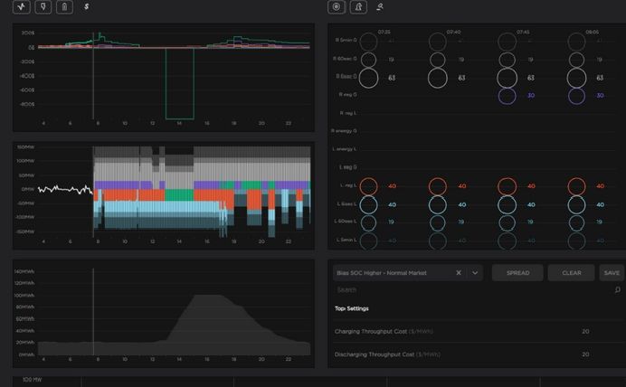Select the person icon next to target icon
The image size is (626, 387).
[x=358, y=7]
